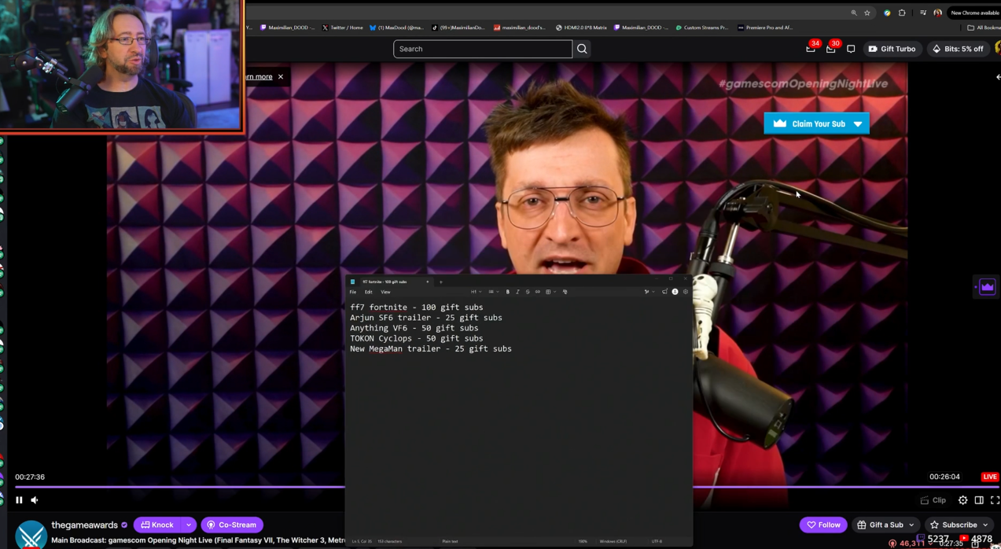The height and width of the screenshot is (549, 1001).
Task: Click the Knock button
Action: coord(157,525)
